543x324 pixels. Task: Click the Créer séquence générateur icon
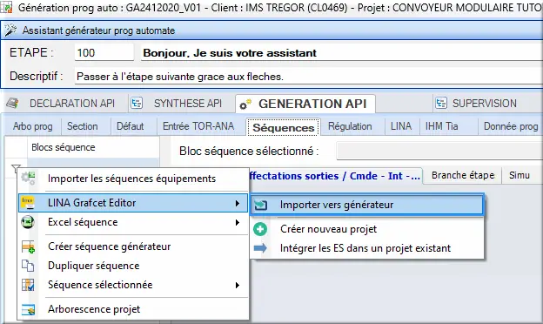pos(28,246)
